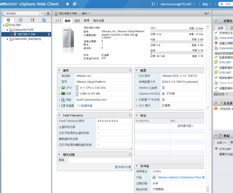
Task: Maximize the 硬件 portlet
Action: [130, 70]
